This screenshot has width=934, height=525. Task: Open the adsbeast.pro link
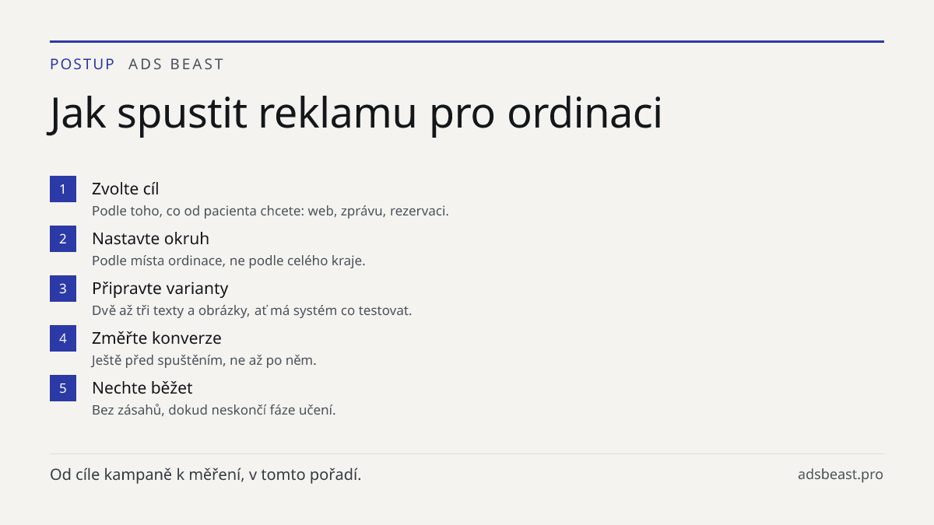point(841,474)
